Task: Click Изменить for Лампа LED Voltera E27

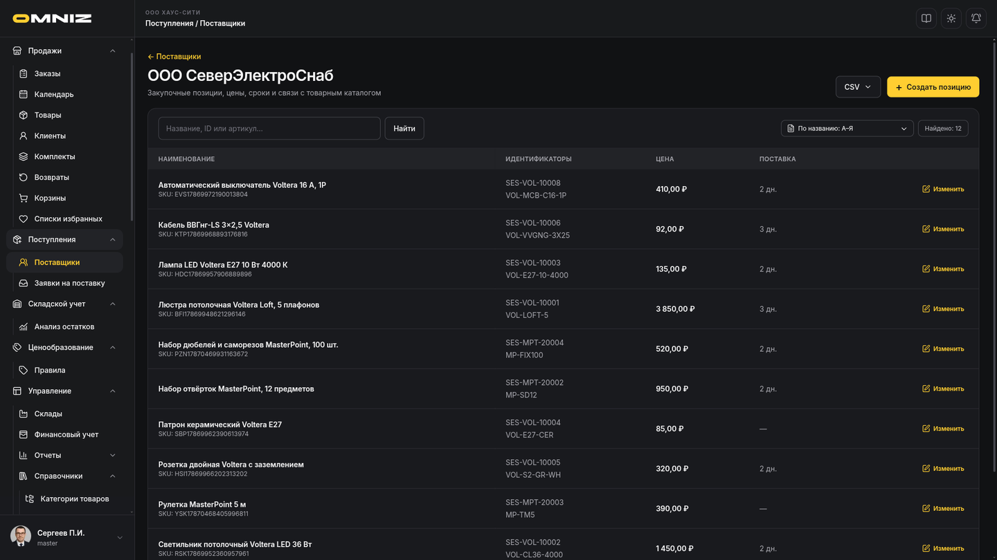Action: pyautogui.click(x=943, y=269)
